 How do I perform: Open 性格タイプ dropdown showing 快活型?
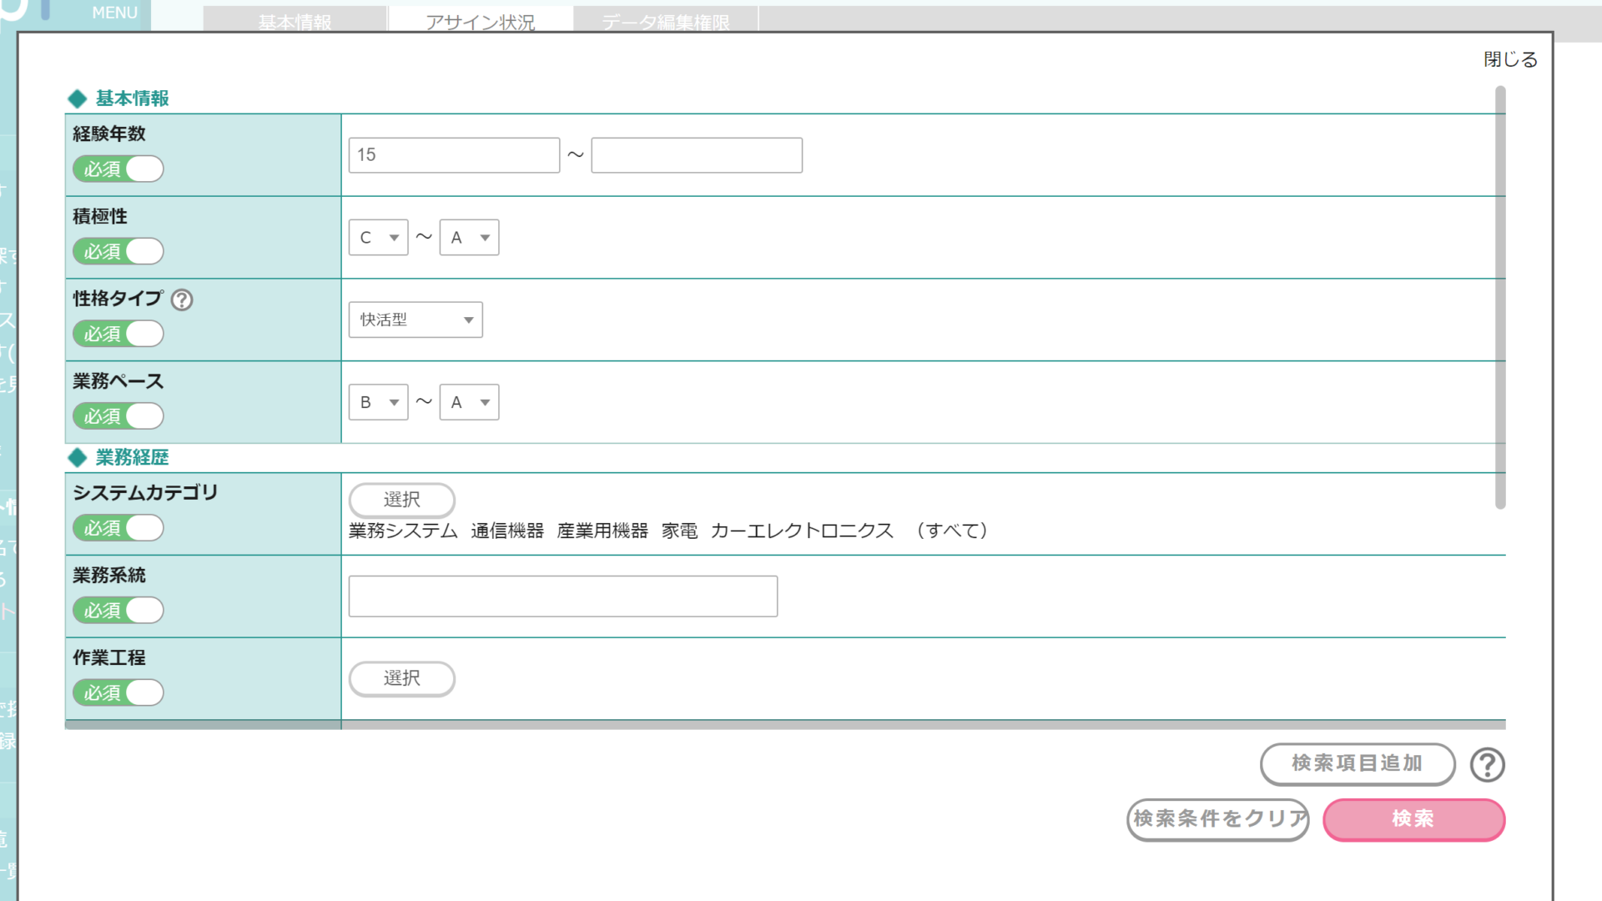[x=416, y=320]
